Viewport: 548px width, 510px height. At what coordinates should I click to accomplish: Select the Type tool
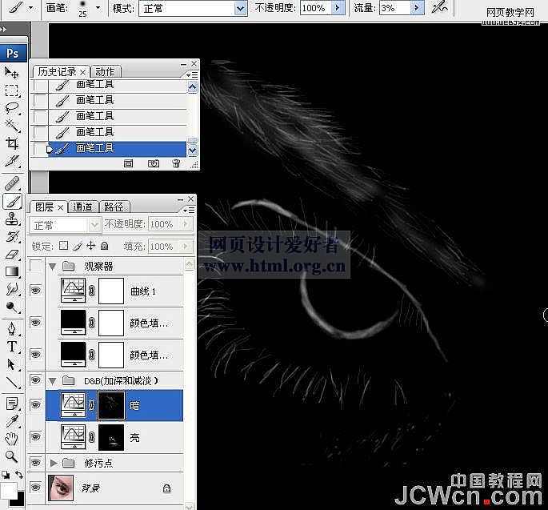click(11, 347)
